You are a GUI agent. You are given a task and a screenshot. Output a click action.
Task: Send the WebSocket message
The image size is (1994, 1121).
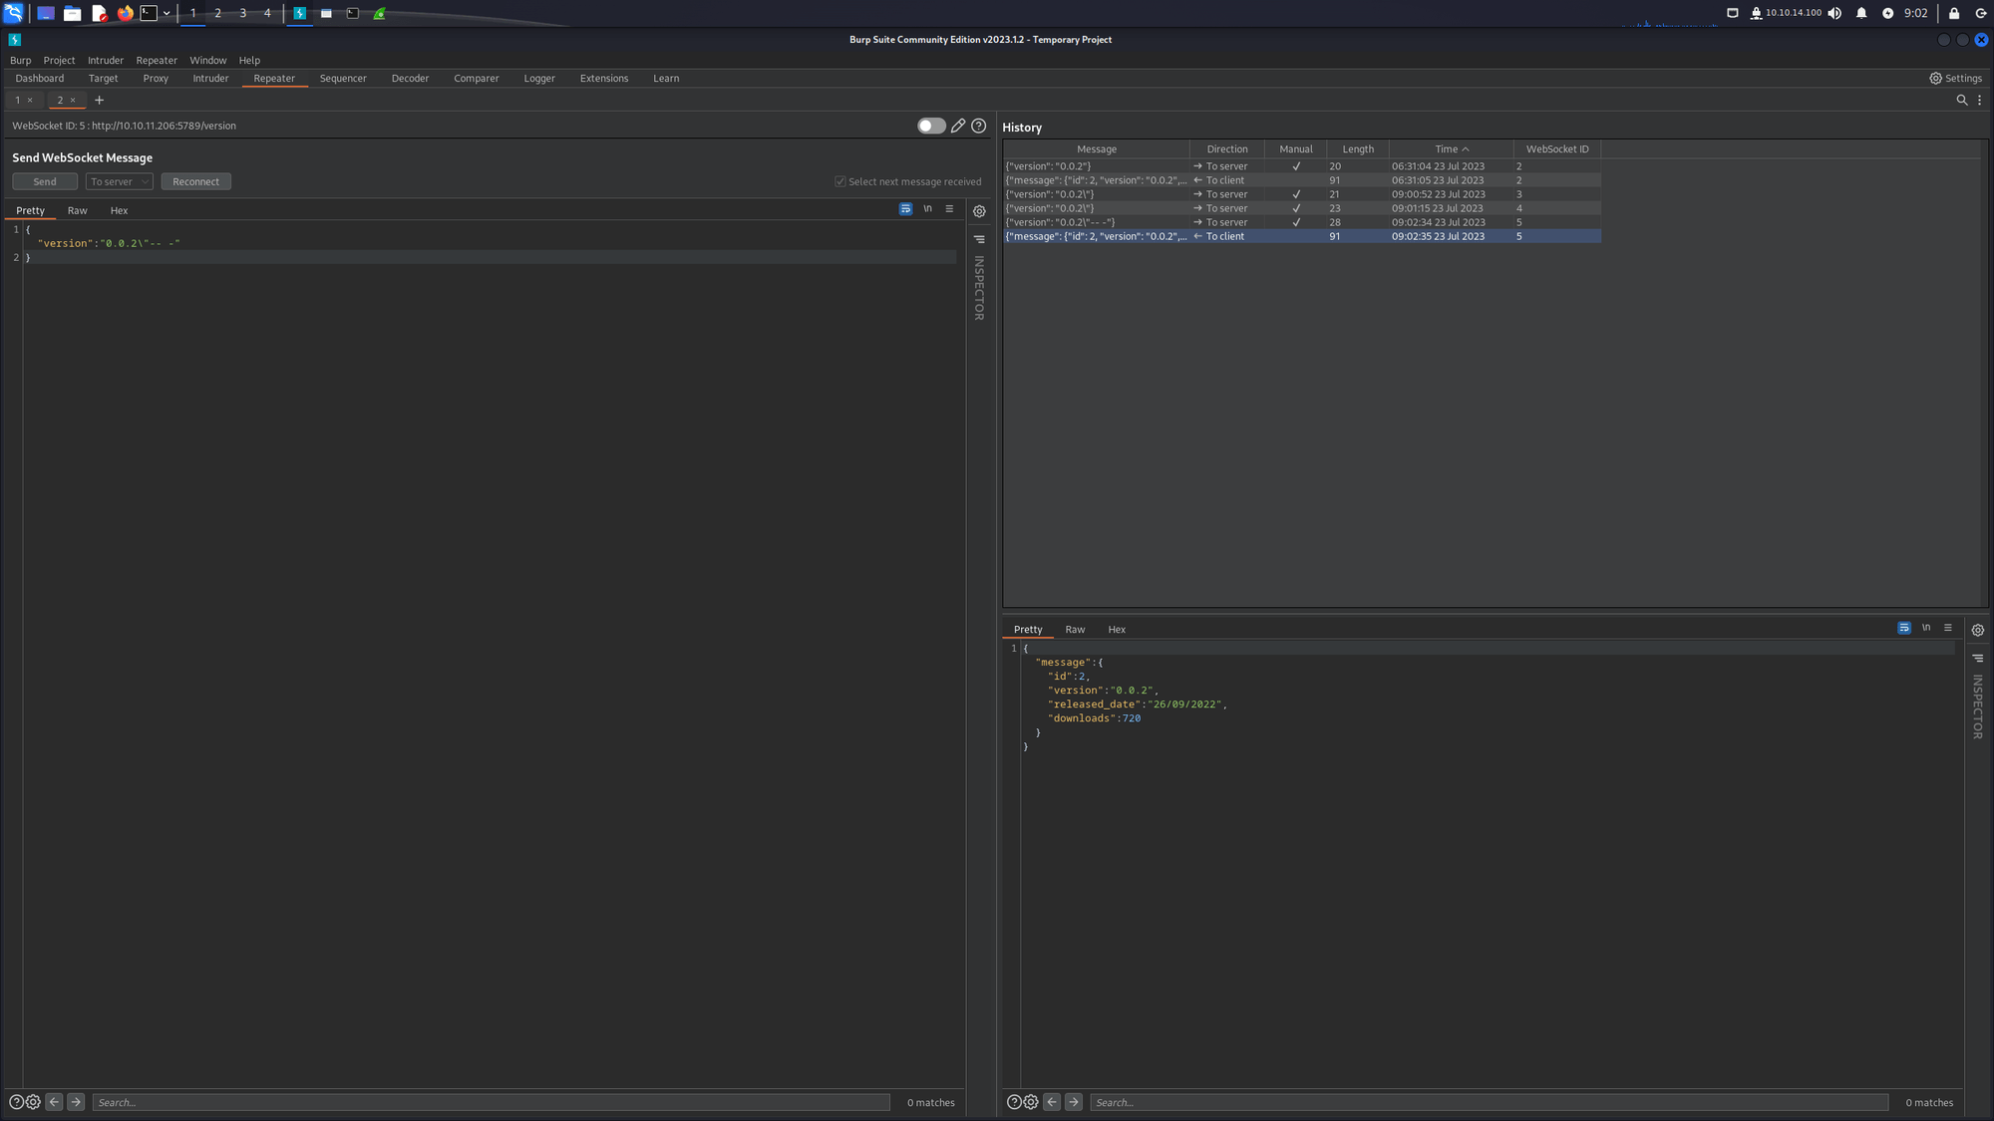(x=45, y=181)
